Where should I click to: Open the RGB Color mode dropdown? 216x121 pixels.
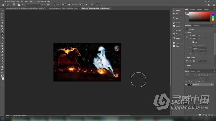coord(199,48)
